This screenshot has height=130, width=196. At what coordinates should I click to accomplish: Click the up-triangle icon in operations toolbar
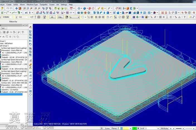(x=4, y=37)
